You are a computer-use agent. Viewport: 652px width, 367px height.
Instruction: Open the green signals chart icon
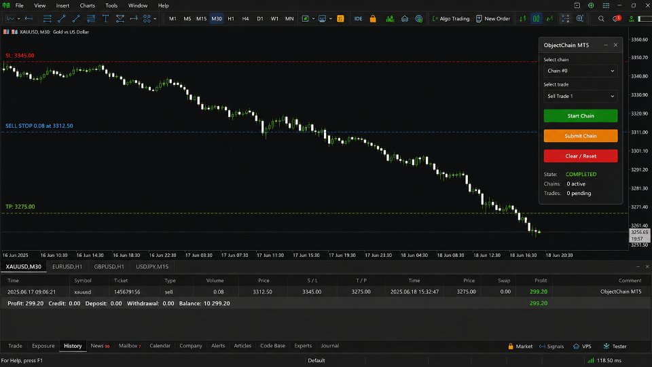(x=390, y=18)
